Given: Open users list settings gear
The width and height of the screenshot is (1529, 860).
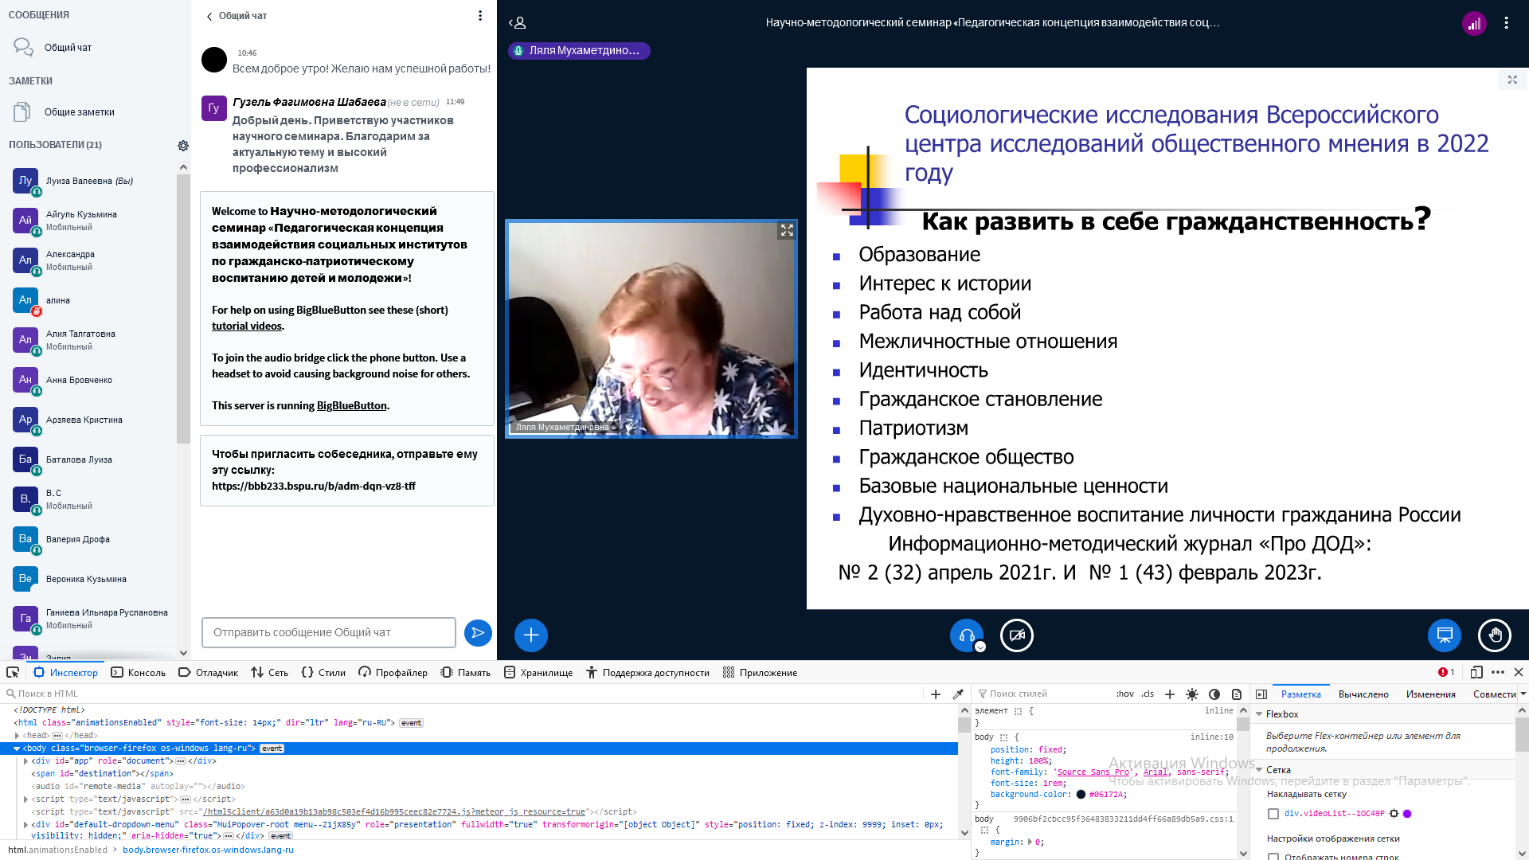Looking at the screenshot, I should pos(183,146).
